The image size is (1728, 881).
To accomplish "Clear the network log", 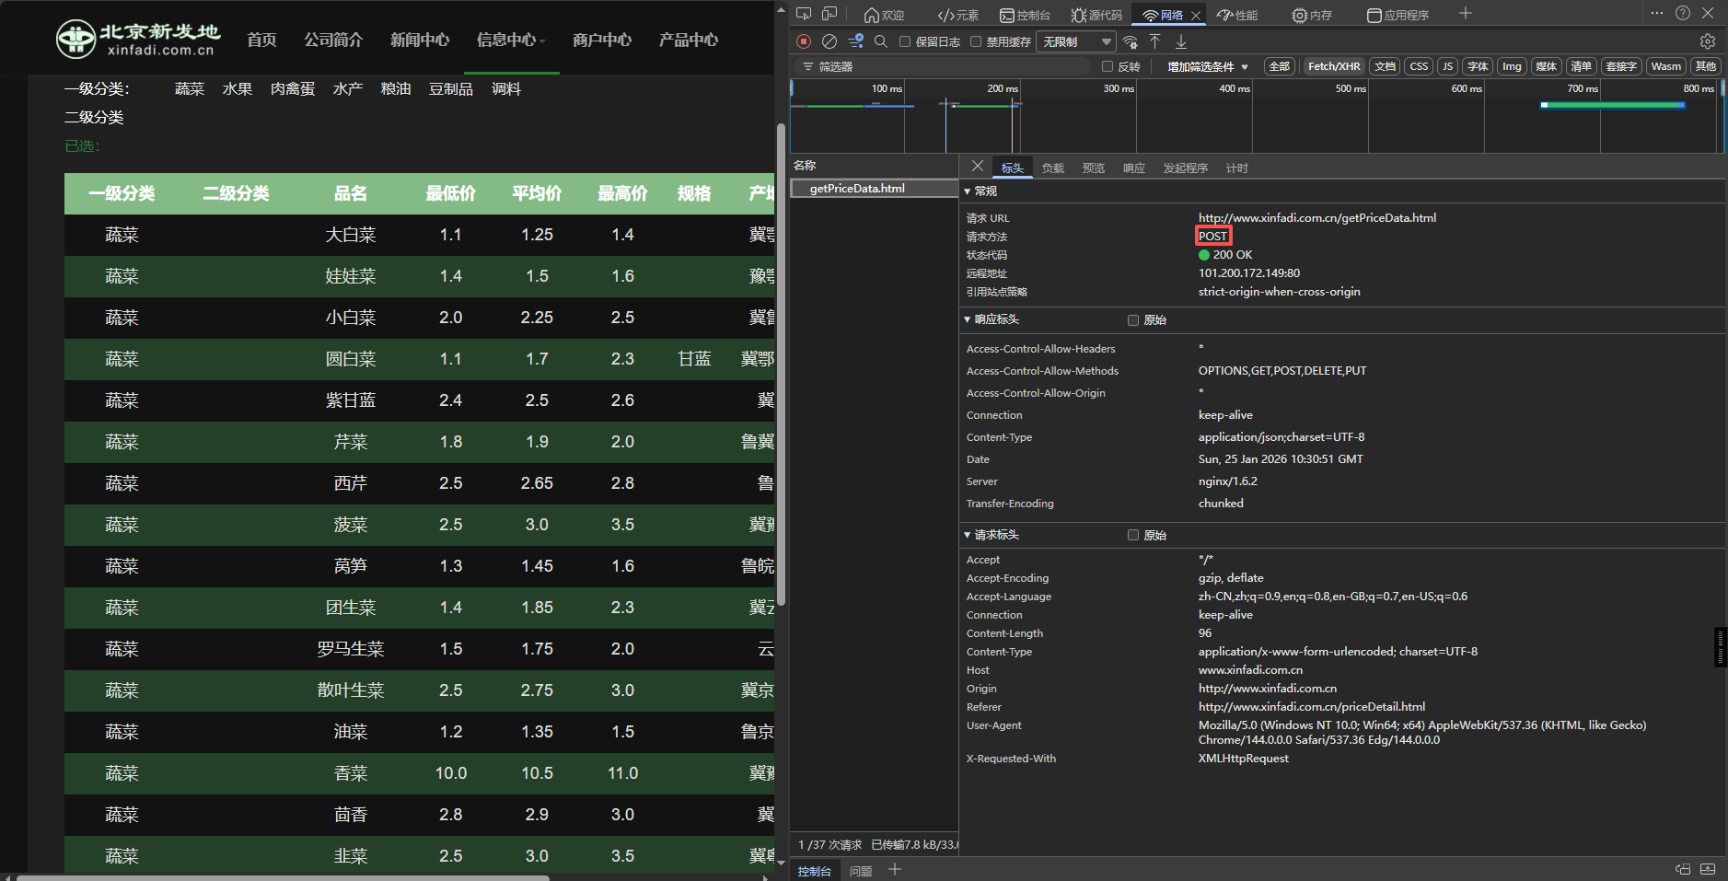I will point(829,41).
